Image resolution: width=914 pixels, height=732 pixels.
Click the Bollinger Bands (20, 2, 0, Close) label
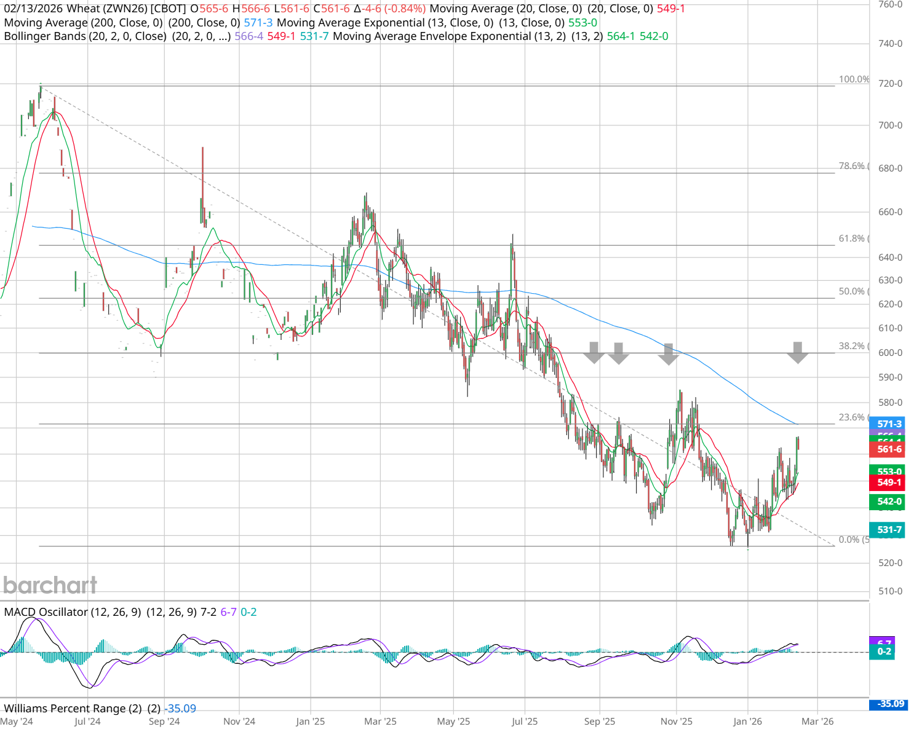coord(85,36)
